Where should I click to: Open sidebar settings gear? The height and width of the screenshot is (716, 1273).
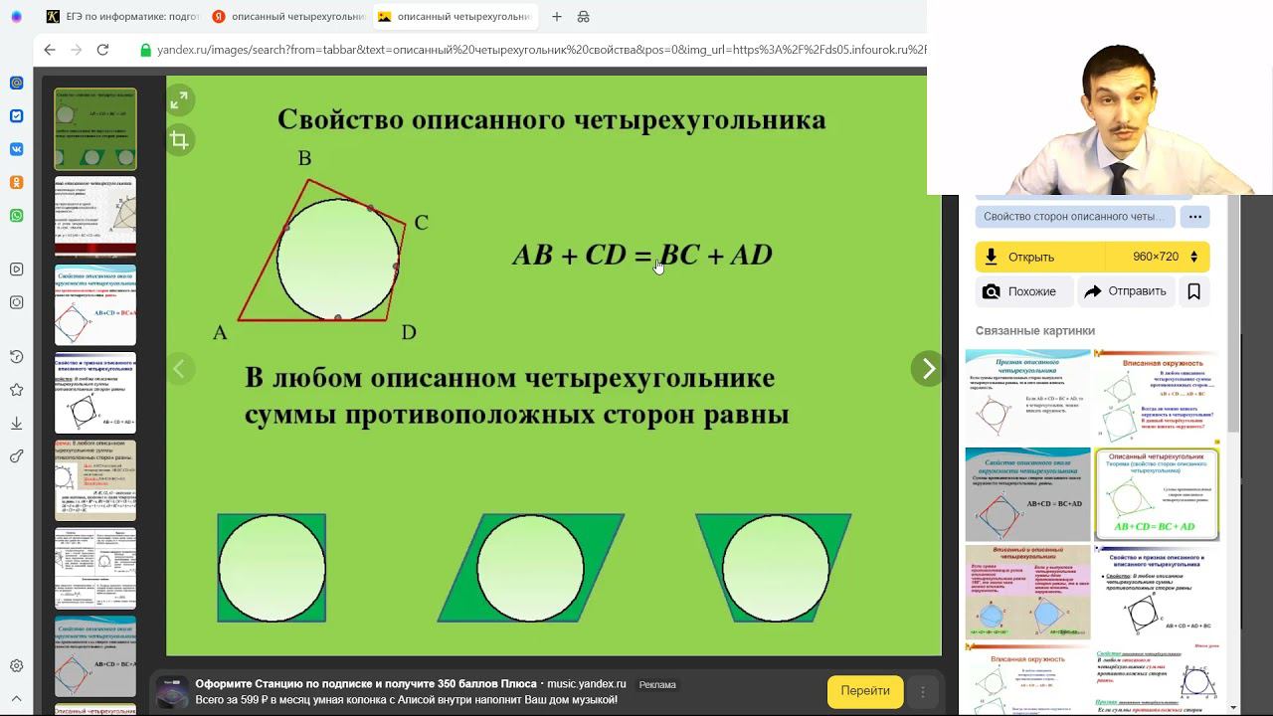(17, 666)
